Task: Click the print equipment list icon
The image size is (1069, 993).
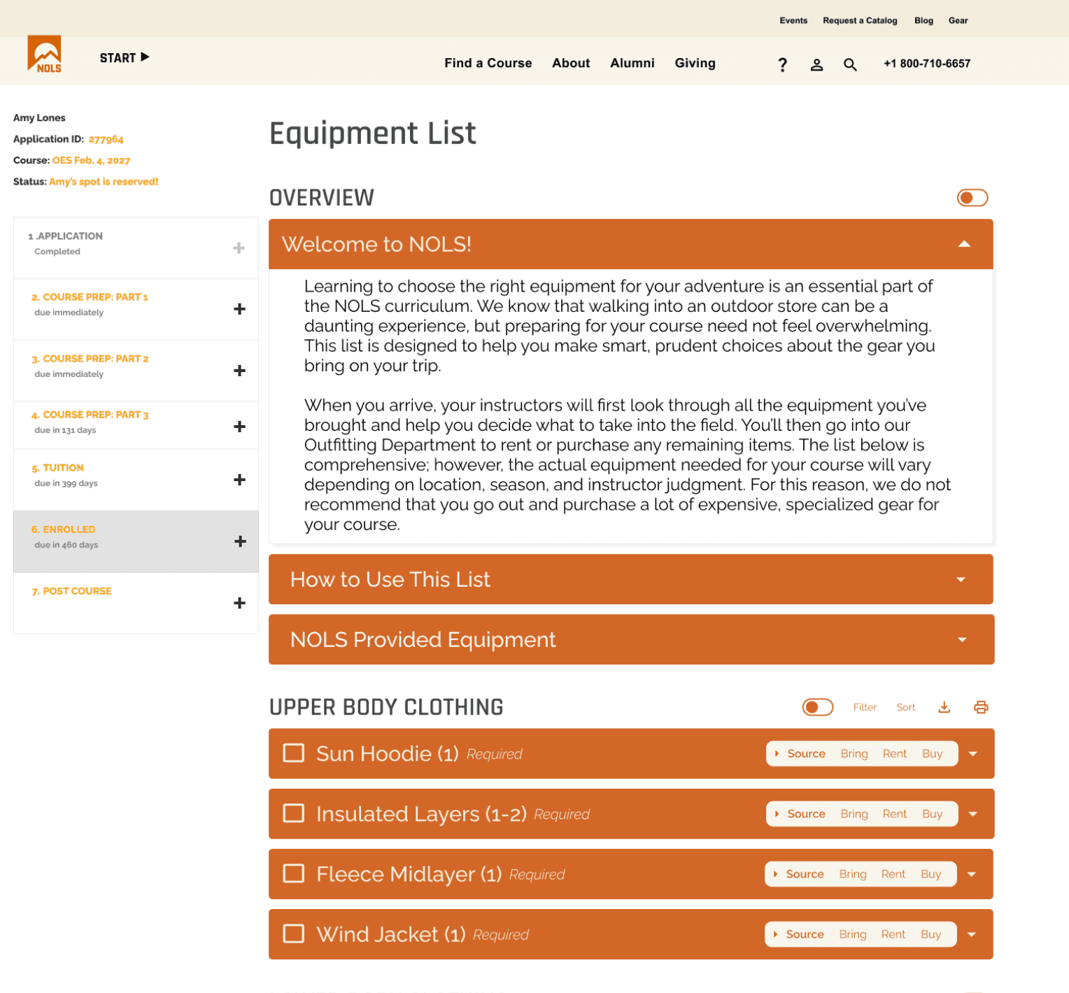Action: [x=981, y=707]
